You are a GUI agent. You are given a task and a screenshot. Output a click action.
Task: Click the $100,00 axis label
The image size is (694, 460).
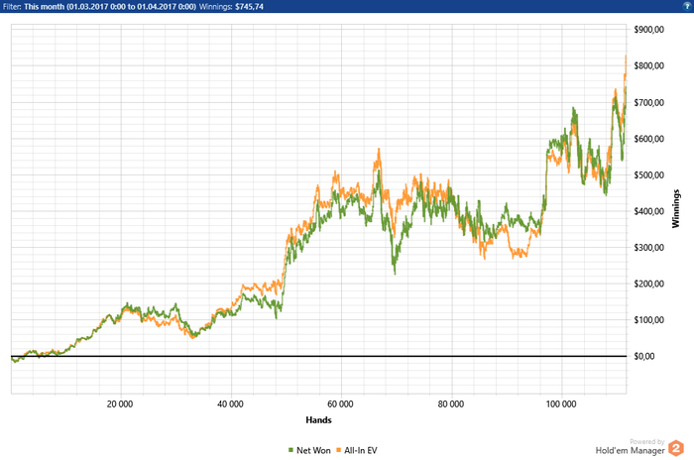click(648, 320)
